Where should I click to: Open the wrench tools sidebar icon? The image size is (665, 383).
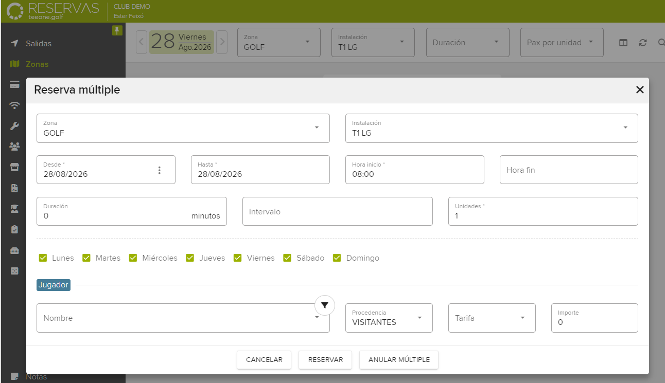[14, 126]
